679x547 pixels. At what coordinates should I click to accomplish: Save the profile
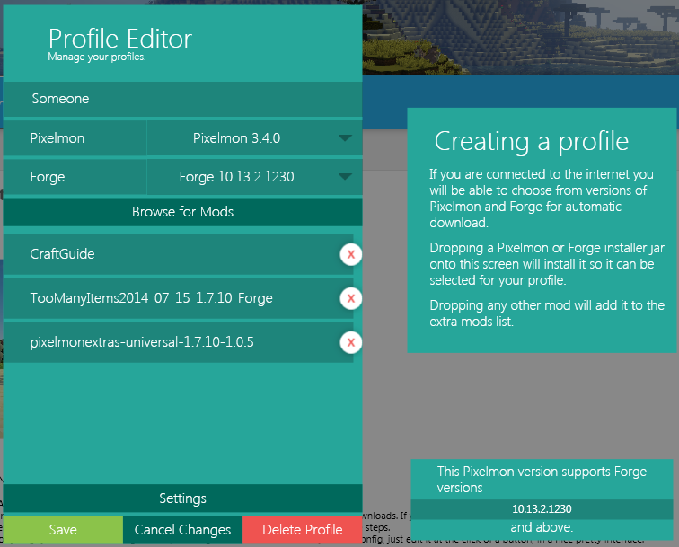(63, 530)
